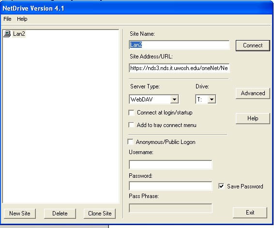Delete the selected site
The height and width of the screenshot is (228, 274).
click(60, 214)
